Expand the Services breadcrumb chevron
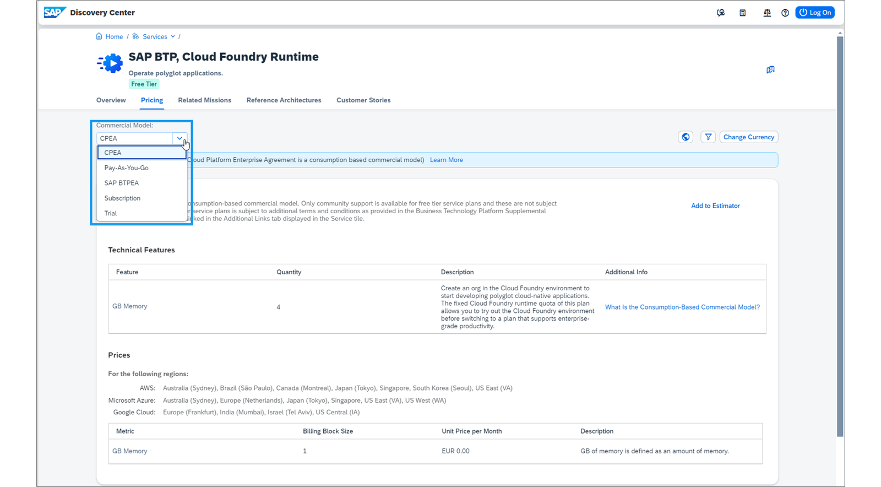 click(x=173, y=36)
